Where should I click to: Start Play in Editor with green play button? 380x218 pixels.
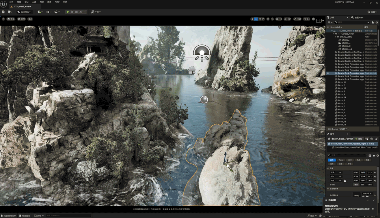tap(68, 12)
